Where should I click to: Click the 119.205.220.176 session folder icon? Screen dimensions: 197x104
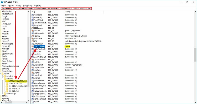(x=7, y=84)
